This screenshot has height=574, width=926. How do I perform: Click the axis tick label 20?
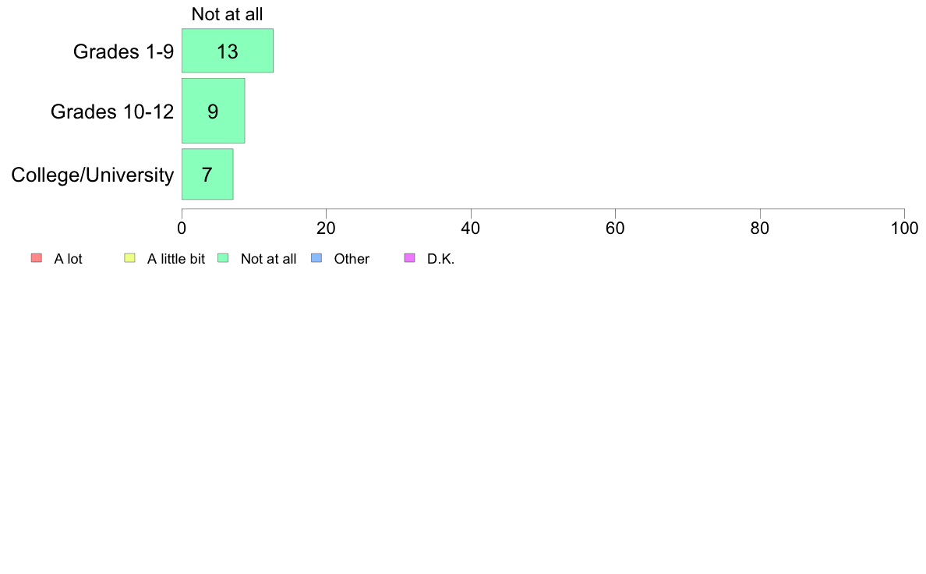(x=326, y=229)
